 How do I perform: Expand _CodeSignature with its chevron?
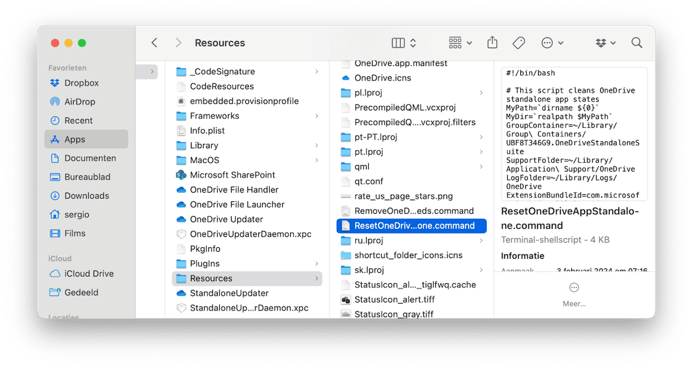(316, 71)
